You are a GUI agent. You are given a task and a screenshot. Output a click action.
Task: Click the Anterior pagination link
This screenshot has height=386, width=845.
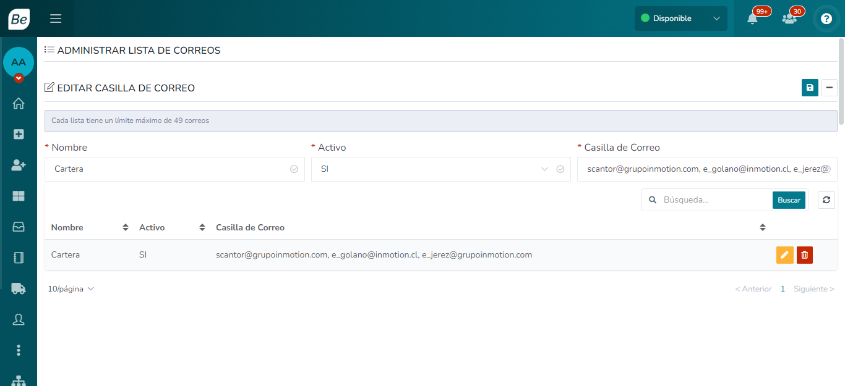coord(753,289)
